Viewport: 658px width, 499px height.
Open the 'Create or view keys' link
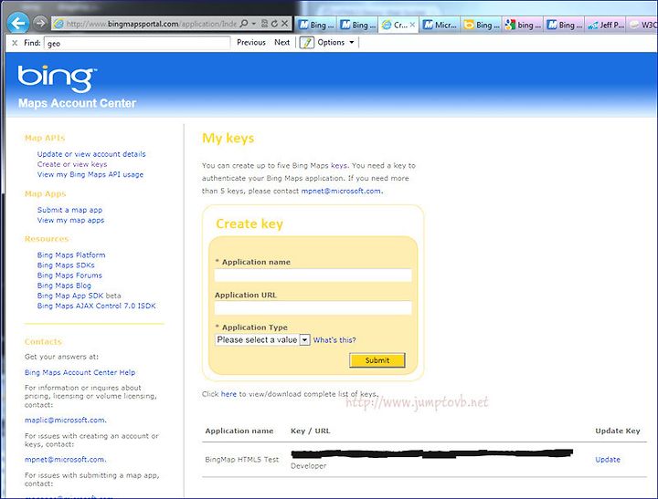72,164
